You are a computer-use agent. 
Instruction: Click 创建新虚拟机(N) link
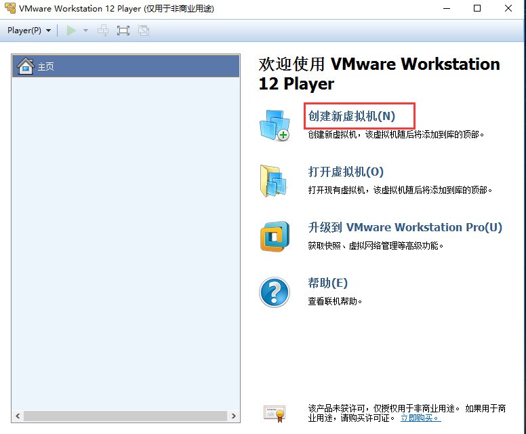[x=352, y=116]
